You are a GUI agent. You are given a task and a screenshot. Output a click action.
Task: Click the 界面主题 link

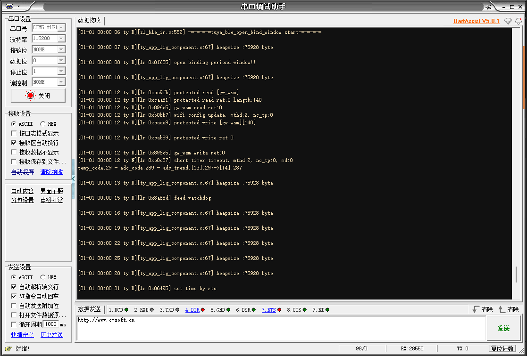pyautogui.click(x=52, y=191)
